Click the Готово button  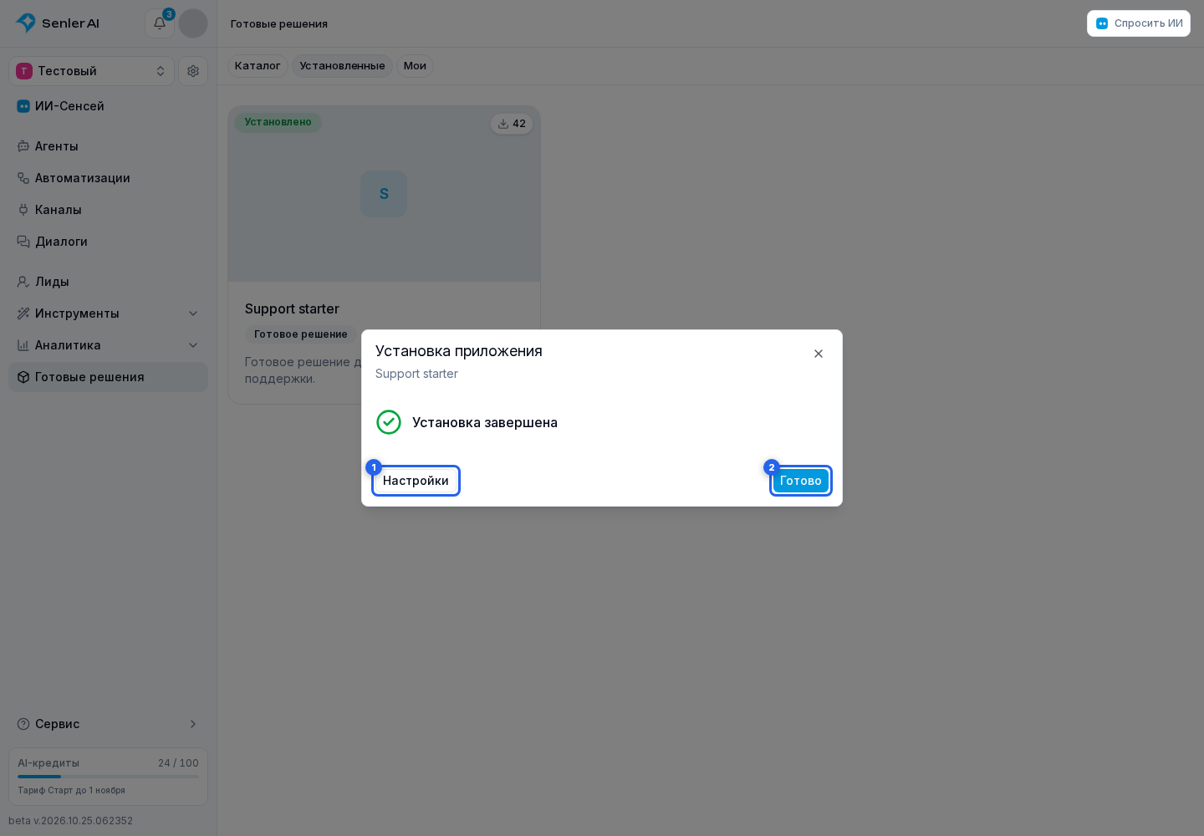click(x=801, y=481)
